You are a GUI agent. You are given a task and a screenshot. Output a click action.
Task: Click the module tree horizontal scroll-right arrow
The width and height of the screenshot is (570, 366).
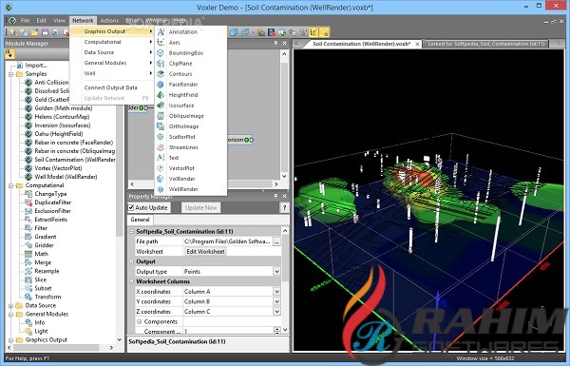111,348
